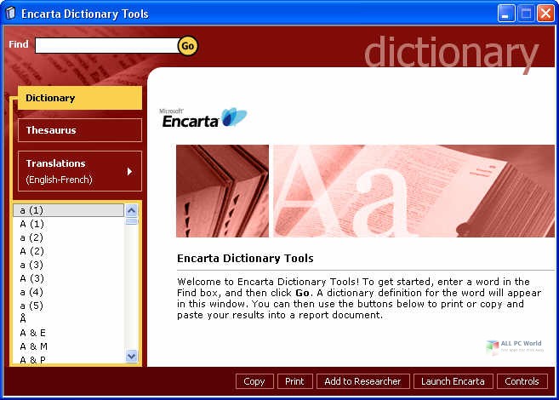Switch to the Dictionary tab
The width and height of the screenshot is (559, 400).
pos(80,98)
